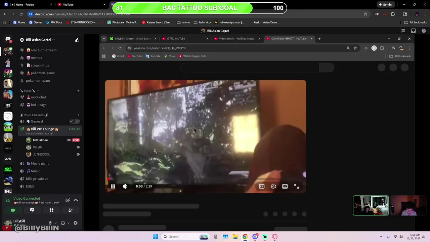
Task: Toggle YouTube theater mode
Action: tap(285, 186)
